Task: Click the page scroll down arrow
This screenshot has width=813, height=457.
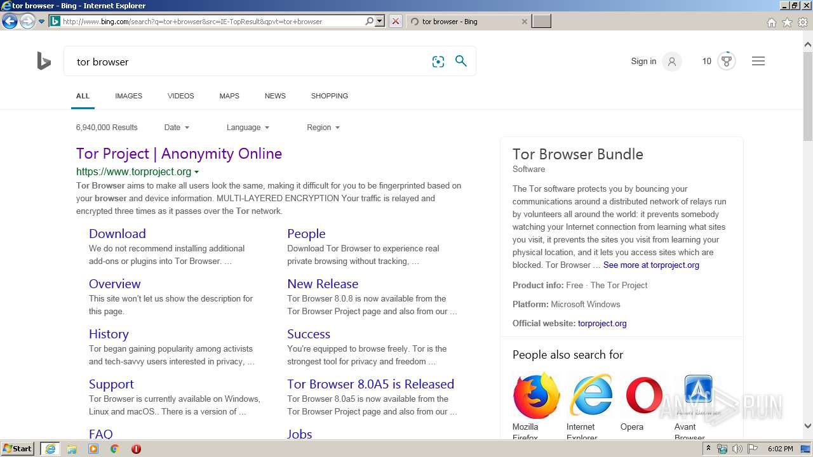Action: click(x=808, y=427)
